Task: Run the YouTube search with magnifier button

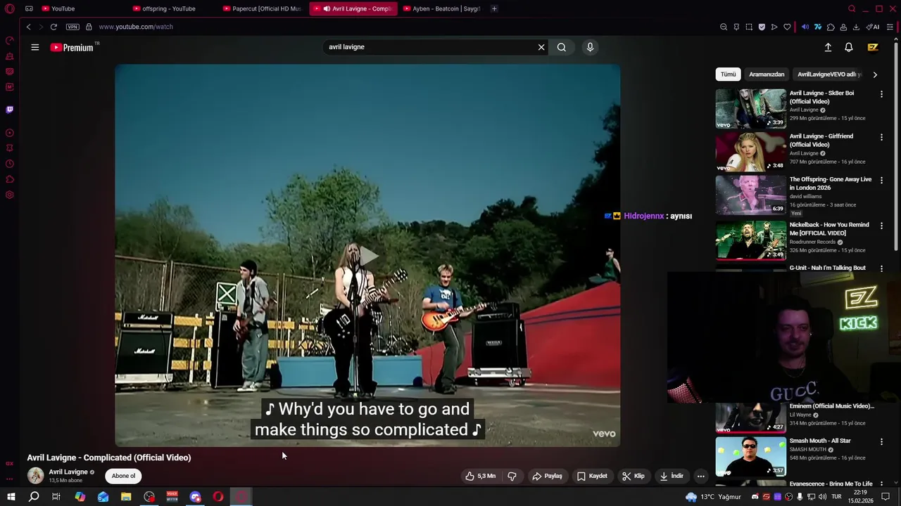Action: tap(562, 47)
